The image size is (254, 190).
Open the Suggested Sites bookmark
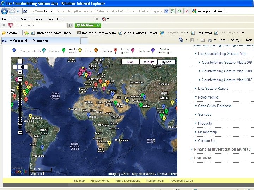click(x=174, y=33)
